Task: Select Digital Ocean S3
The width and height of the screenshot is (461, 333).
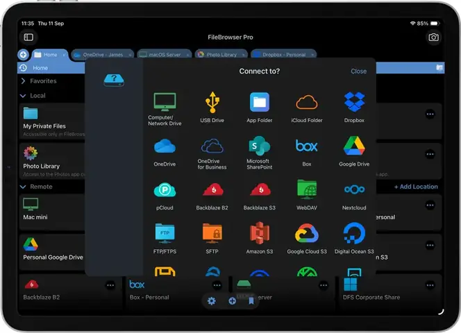Action: (354, 238)
